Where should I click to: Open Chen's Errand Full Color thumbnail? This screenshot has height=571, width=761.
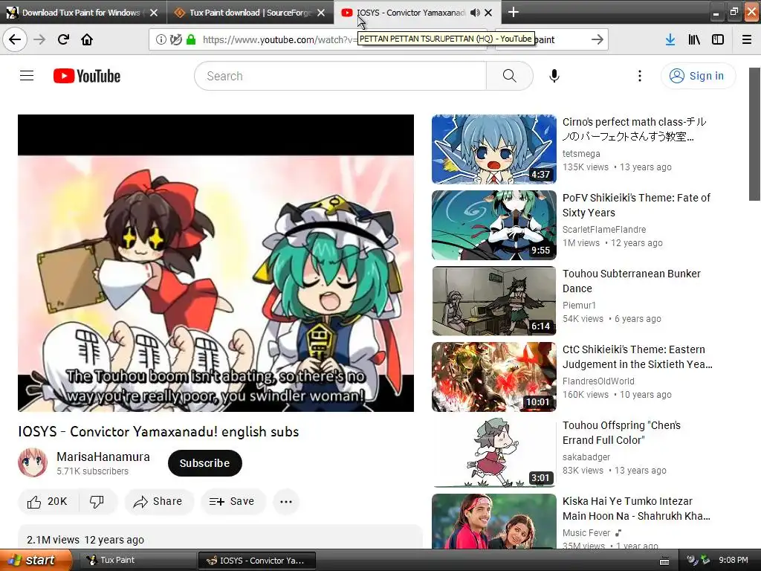(494, 453)
